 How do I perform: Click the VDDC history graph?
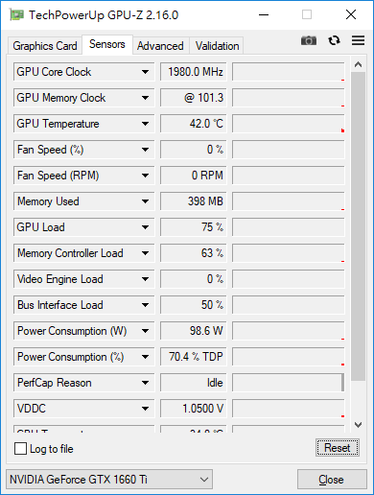(x=289, y=409)
